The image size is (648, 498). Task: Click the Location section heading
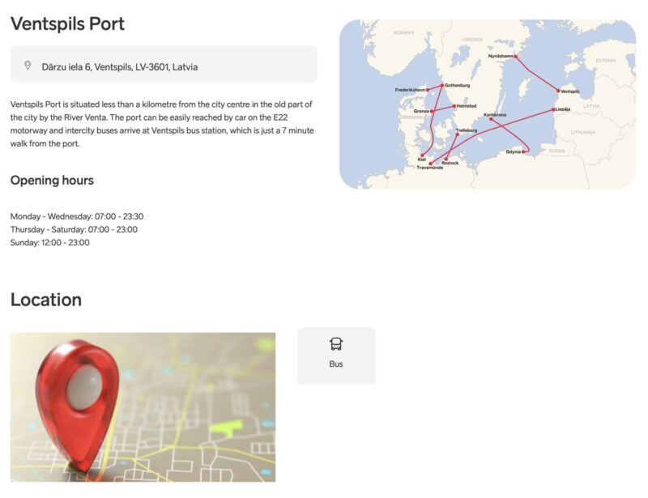[46, 300]
